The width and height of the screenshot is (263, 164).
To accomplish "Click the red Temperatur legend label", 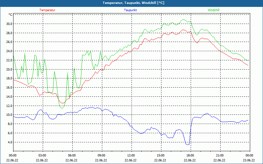I will pyautogui.click(x=47, y=10).
